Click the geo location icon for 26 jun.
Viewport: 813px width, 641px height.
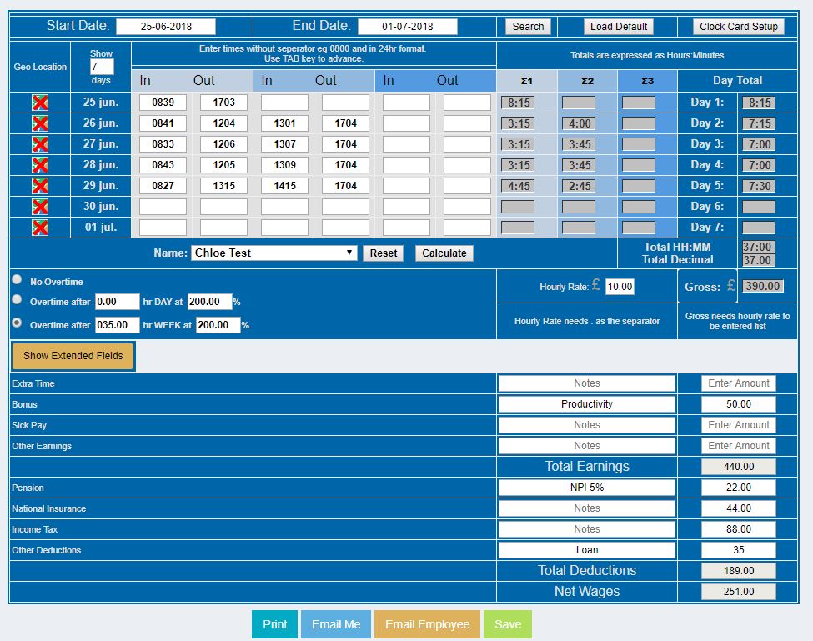(x=39, y=123)
